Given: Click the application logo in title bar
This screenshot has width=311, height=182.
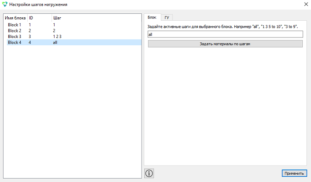Looking at the screenshot, I should 5,4.
